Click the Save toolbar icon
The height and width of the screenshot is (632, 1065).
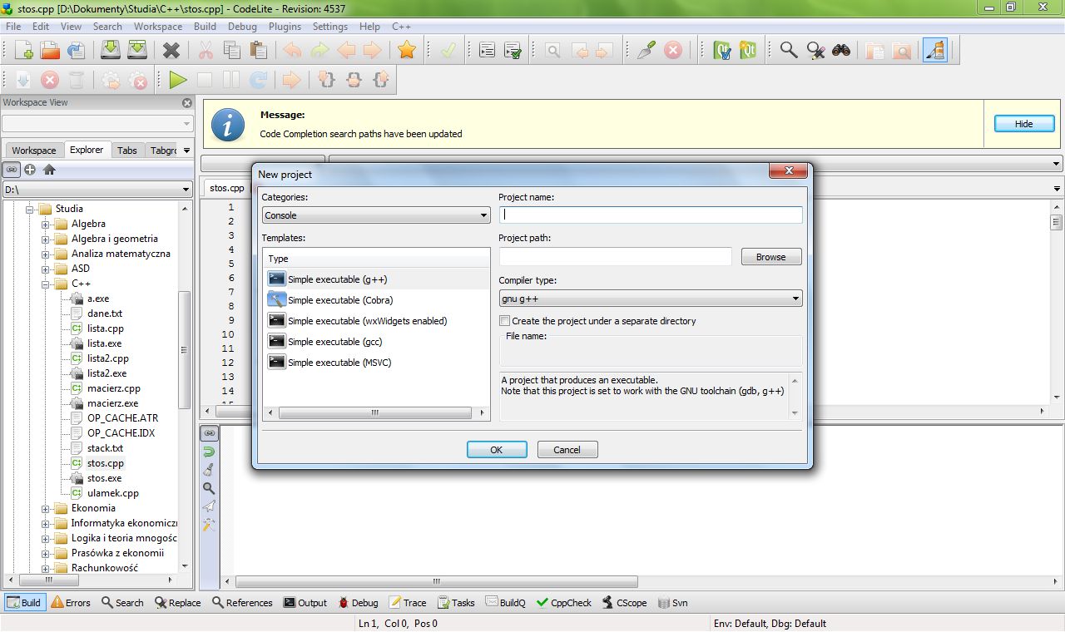coord(111,51)
